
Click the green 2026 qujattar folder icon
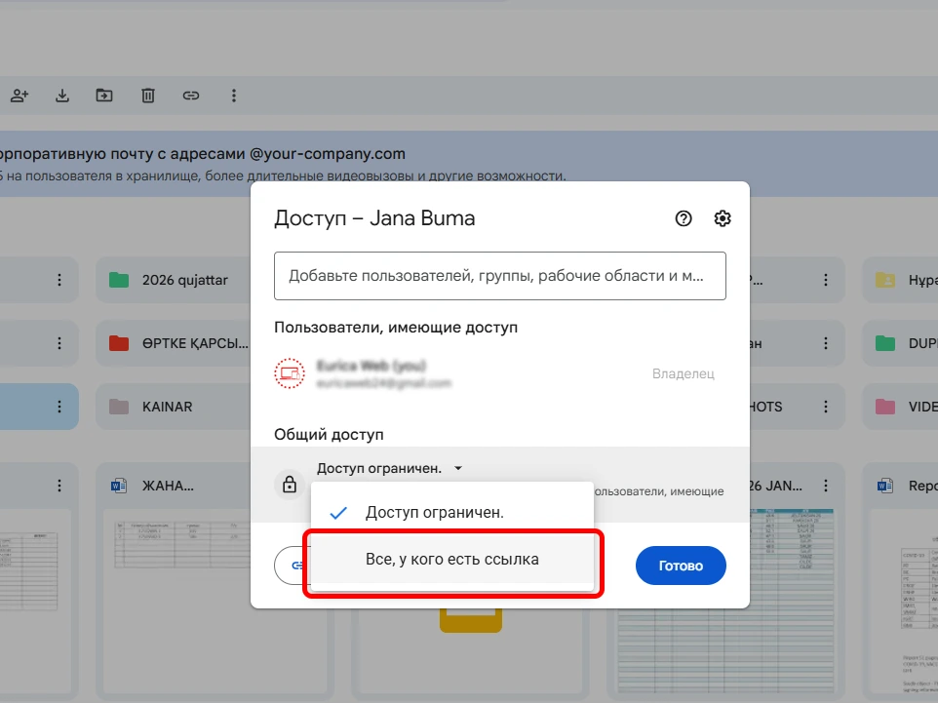point(119,280)
